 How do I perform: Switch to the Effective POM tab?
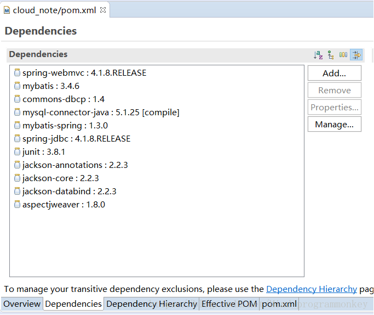tap(229, 304)
